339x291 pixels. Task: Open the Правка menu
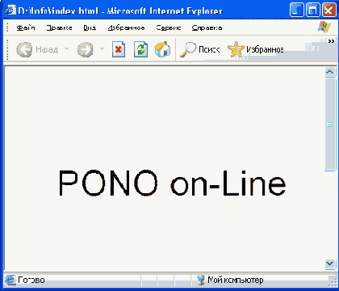[59, 27]
